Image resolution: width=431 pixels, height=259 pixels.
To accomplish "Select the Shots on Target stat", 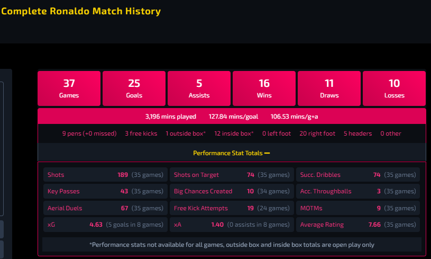I will coord(232,175).
